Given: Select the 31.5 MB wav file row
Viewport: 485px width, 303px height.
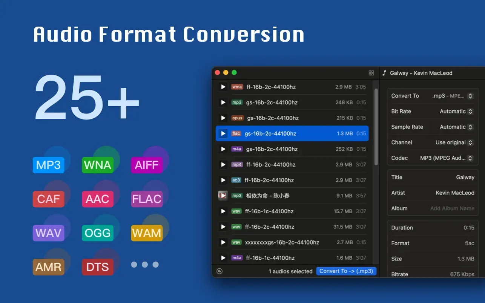Looking at the screenshot, I should coord(298,226).
